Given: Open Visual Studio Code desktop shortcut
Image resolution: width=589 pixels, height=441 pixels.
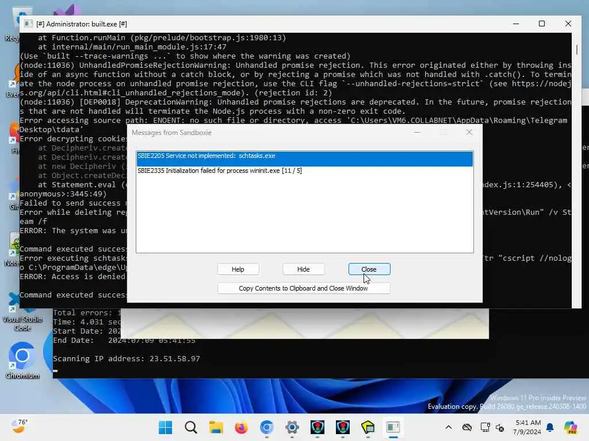Looking at the screenshot, I should [22, 311].
